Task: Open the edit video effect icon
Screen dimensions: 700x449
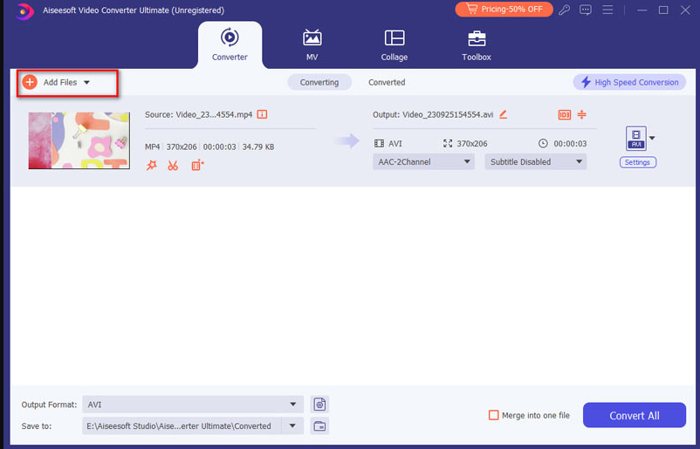Action: click(x=197, y=166)
